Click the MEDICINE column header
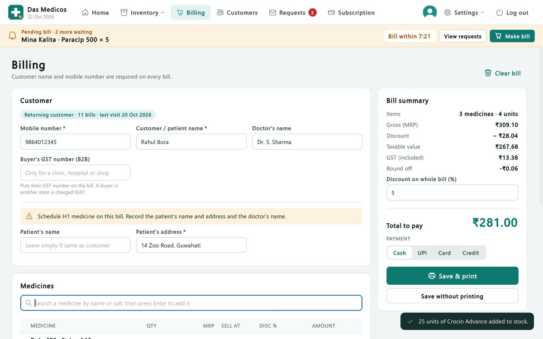The image size is (543, 339). pos(43,325)
